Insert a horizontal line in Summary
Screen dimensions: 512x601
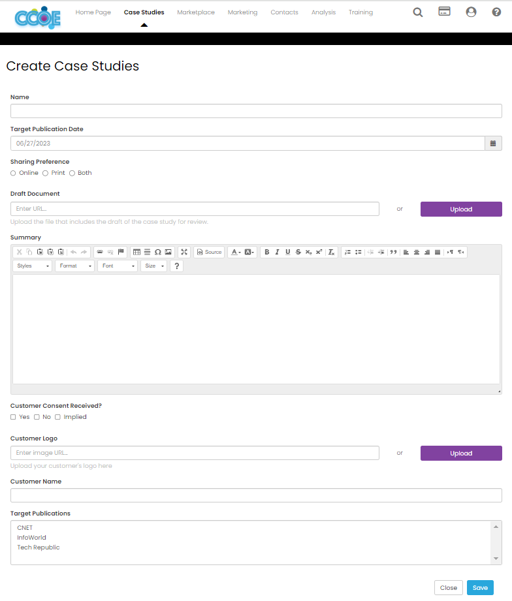pos(148,252)
